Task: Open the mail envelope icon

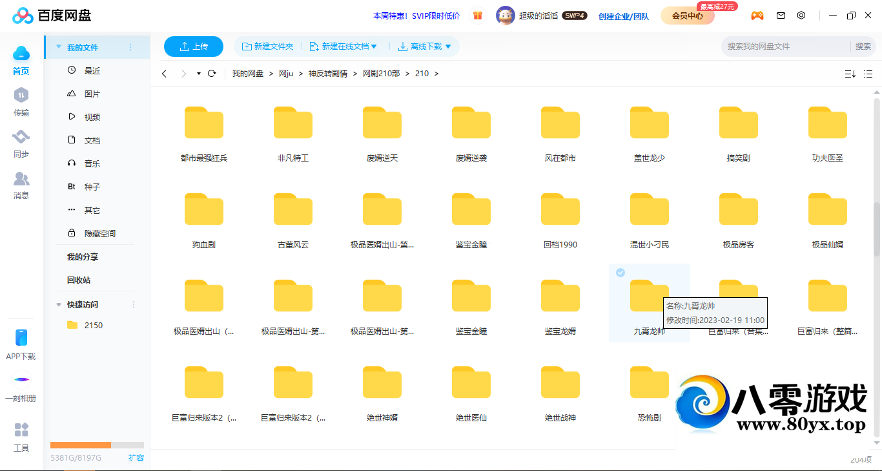Action: click(781, 16)
